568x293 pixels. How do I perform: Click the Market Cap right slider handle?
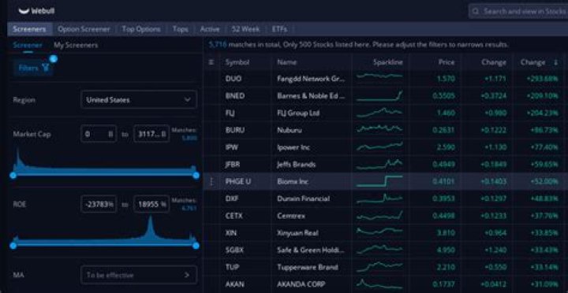coord(196,176)
